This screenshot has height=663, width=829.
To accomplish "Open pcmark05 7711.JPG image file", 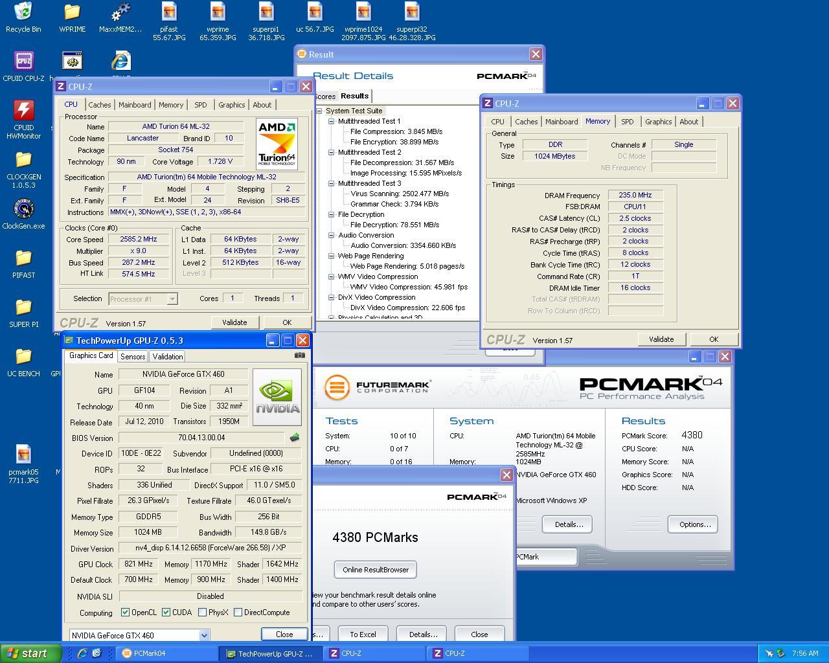I will [23, 464].
